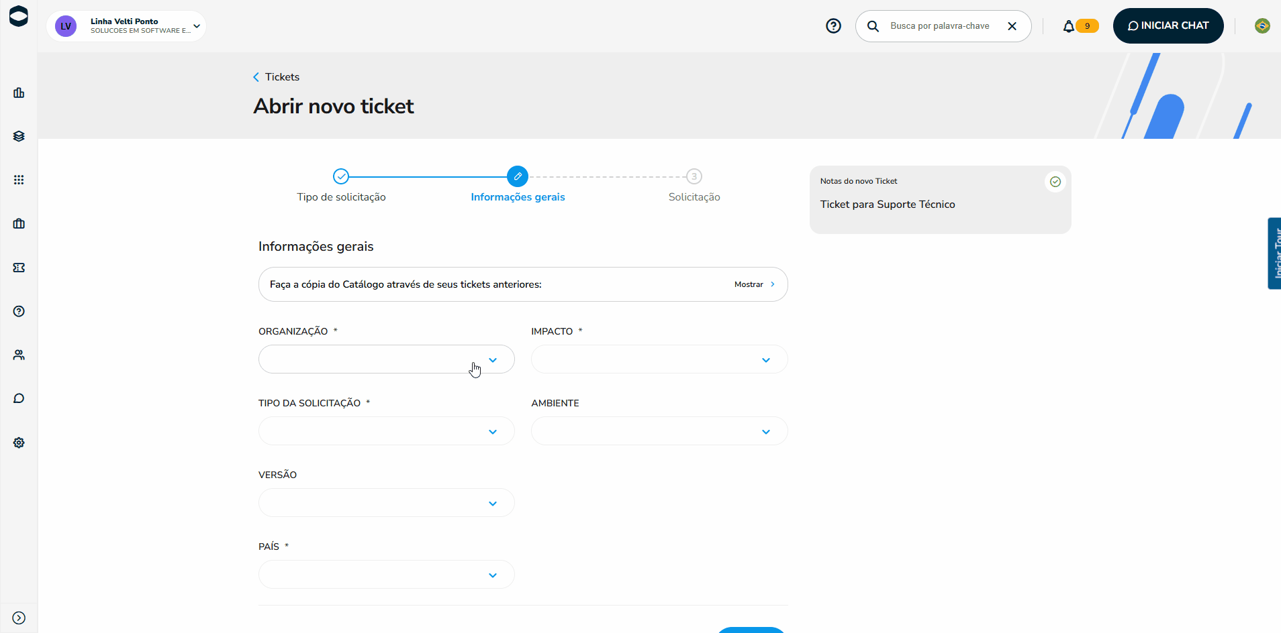The width and height of the screenshot is (1281, 633).
Task: Click the app logo in the sidebar
Action: [19, 16]
